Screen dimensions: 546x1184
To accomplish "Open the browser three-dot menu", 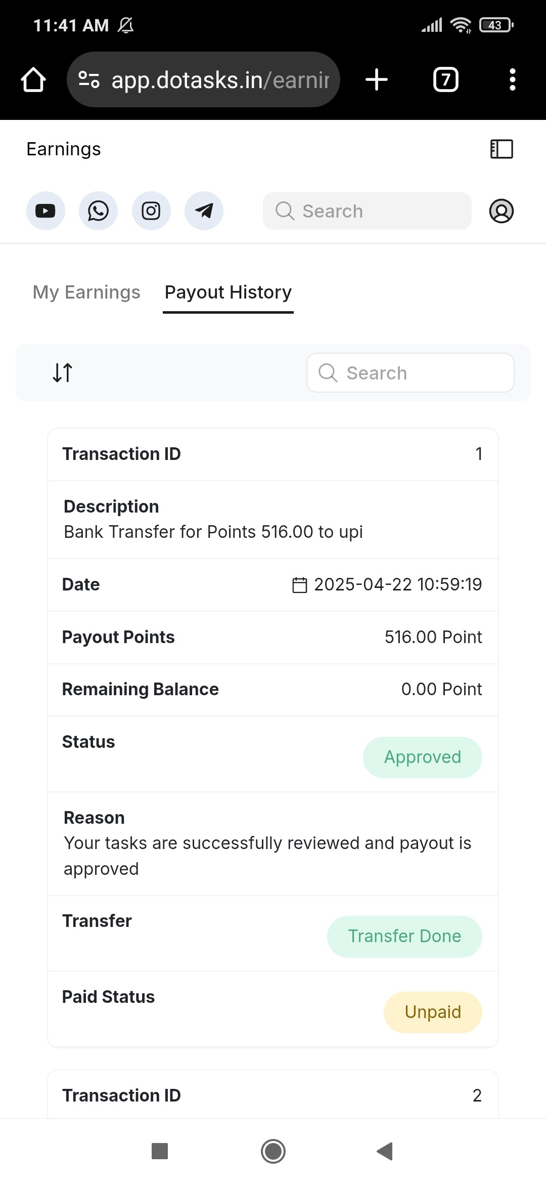I will [x=512, y=80].
